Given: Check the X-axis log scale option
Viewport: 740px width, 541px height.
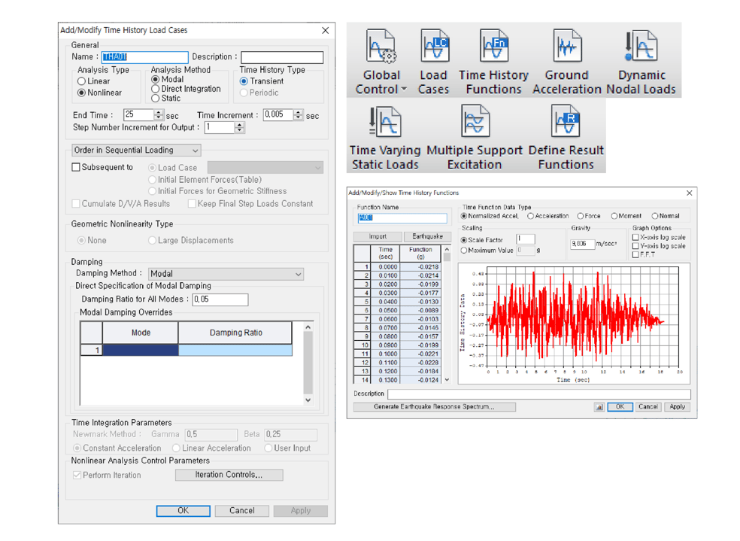Looking at the screenshot, I should tap(635, 237).
